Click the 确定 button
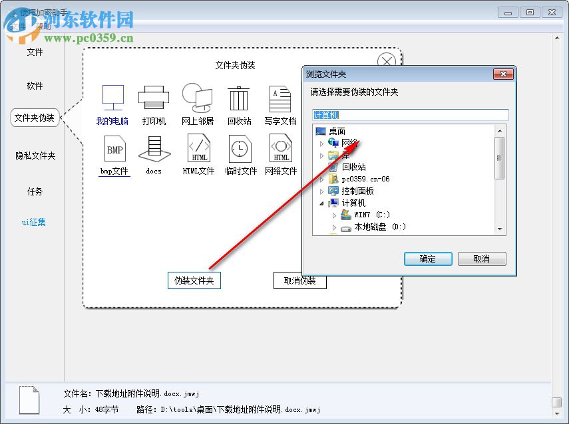This screenshot has width=569, height=424. 428,259
